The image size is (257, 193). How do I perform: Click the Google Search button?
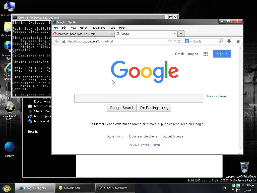(x=122, y=108)
